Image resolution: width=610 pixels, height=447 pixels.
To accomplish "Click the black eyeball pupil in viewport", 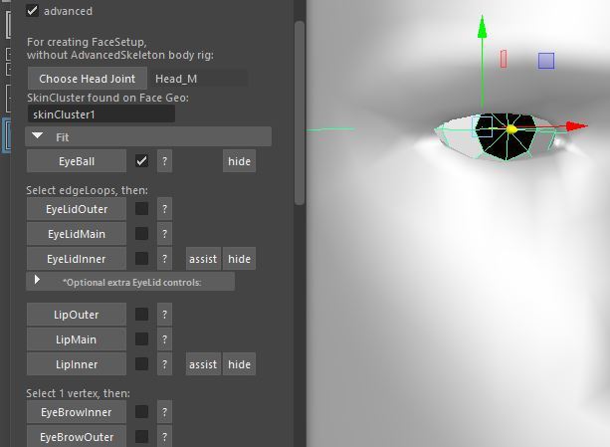I will pos(508,134).
